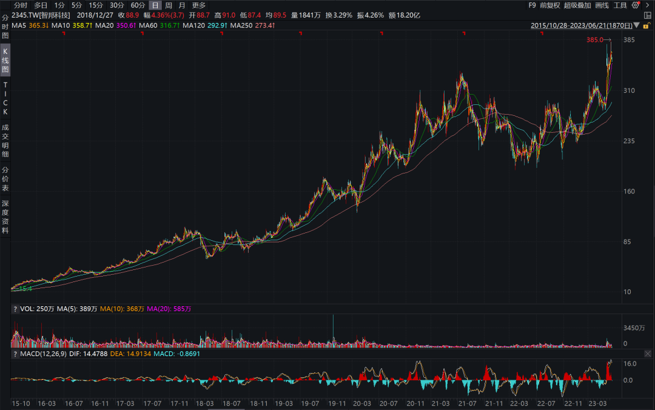
Task: Click the date range link 2015/10/28-2023/06/21
Action: (582, 25)
